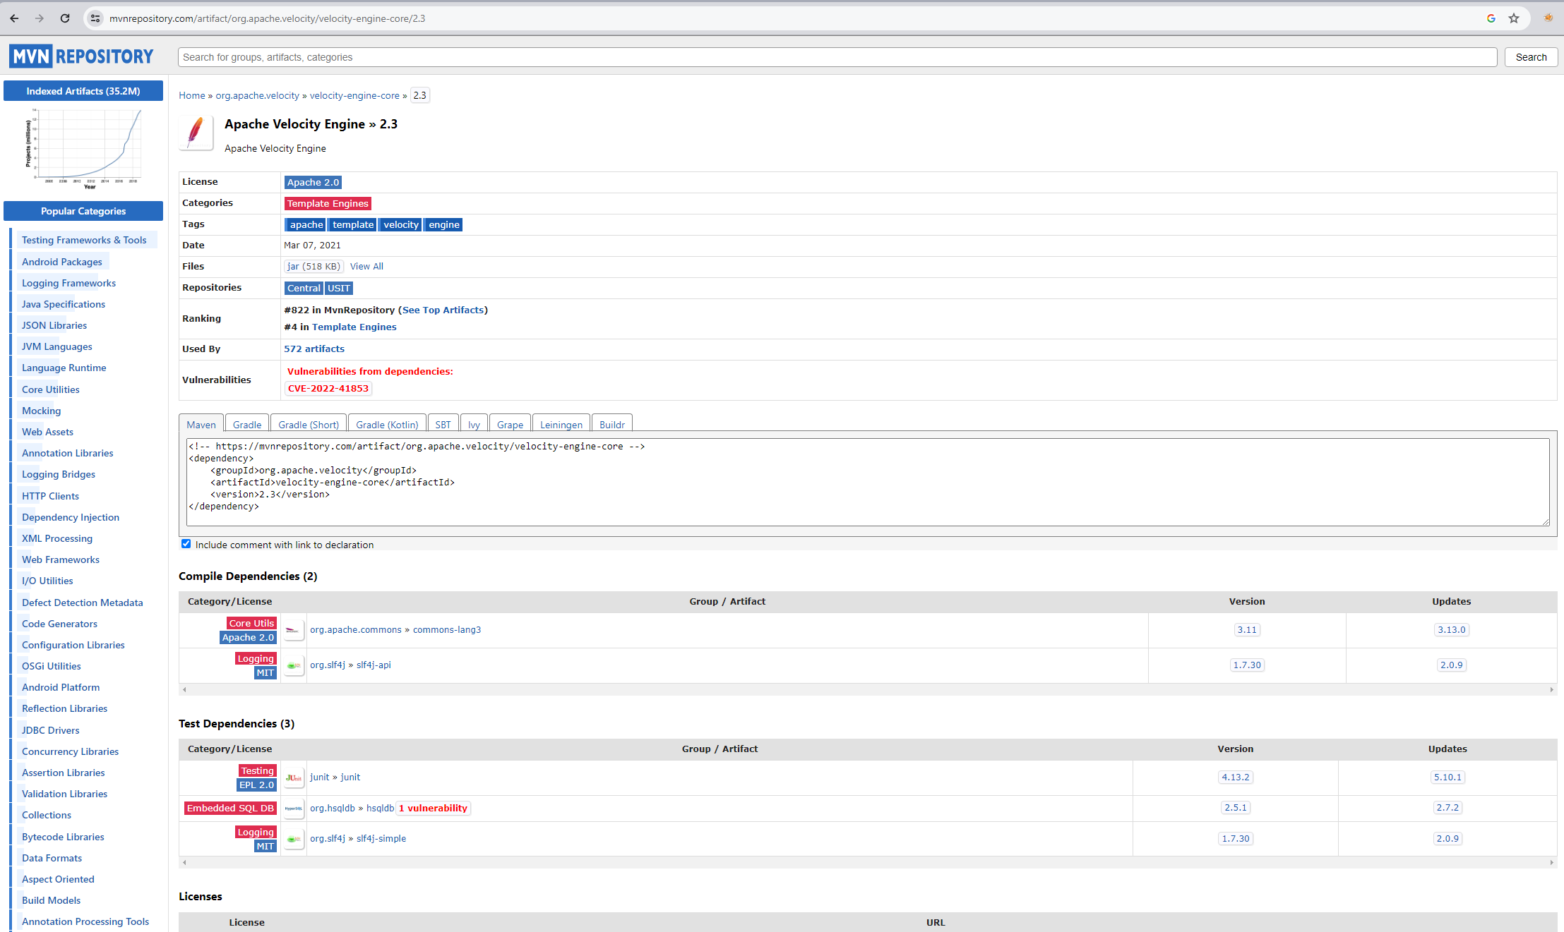
Task: Click the junit artifact icon
Action: tap(294, 777)
